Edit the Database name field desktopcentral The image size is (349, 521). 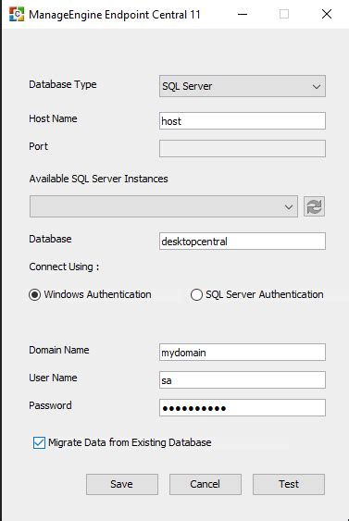coord(243,241)
